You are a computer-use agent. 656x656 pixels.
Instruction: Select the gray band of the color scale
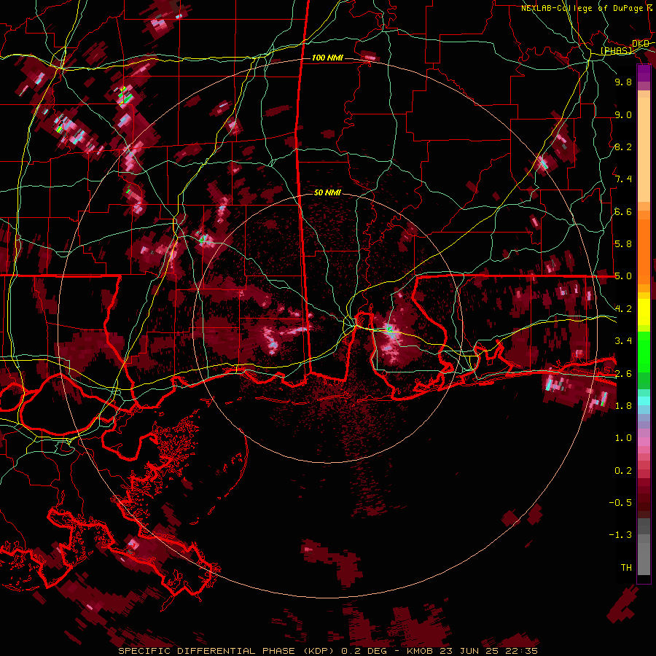[644, 546]
